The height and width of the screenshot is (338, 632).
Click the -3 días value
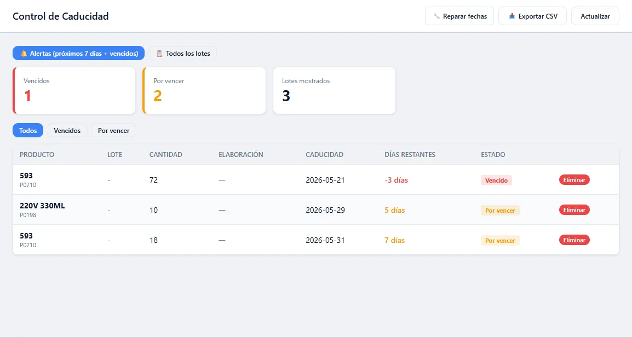coord(396,180)
